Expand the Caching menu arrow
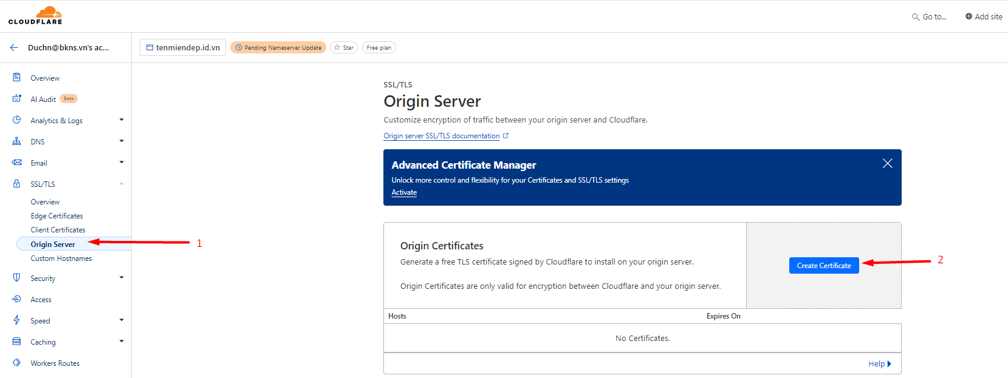 click(x=122, y=341)
